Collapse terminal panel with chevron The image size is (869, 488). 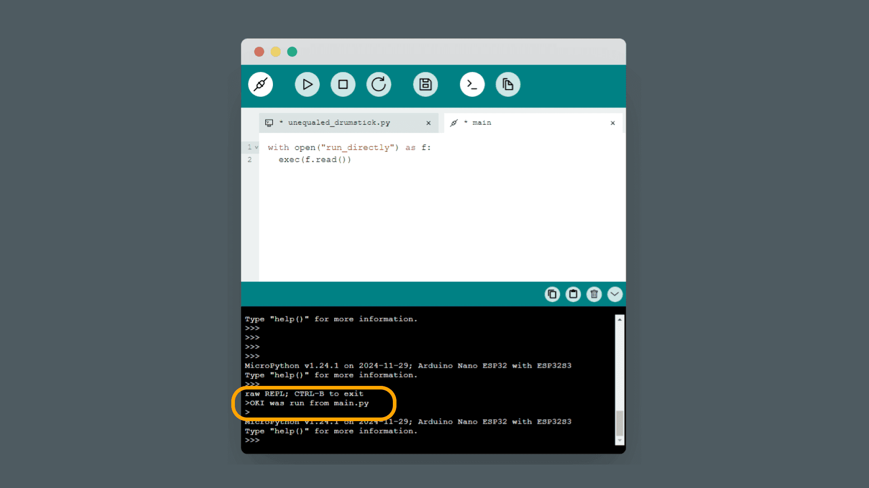(x=615, y=295)
